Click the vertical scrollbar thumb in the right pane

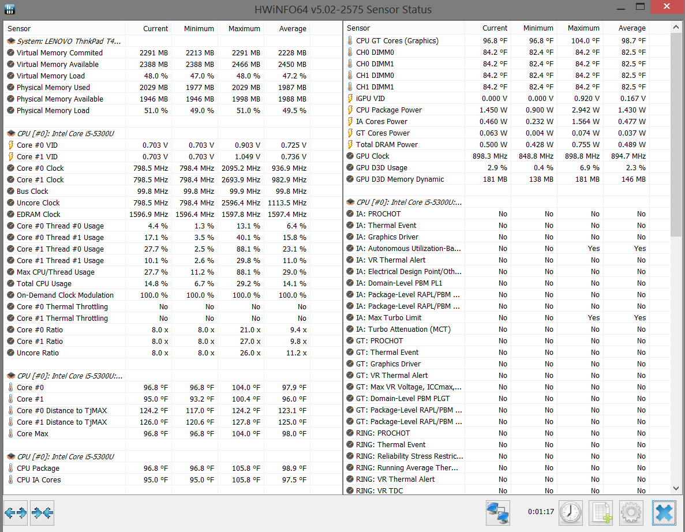(676, 134)
